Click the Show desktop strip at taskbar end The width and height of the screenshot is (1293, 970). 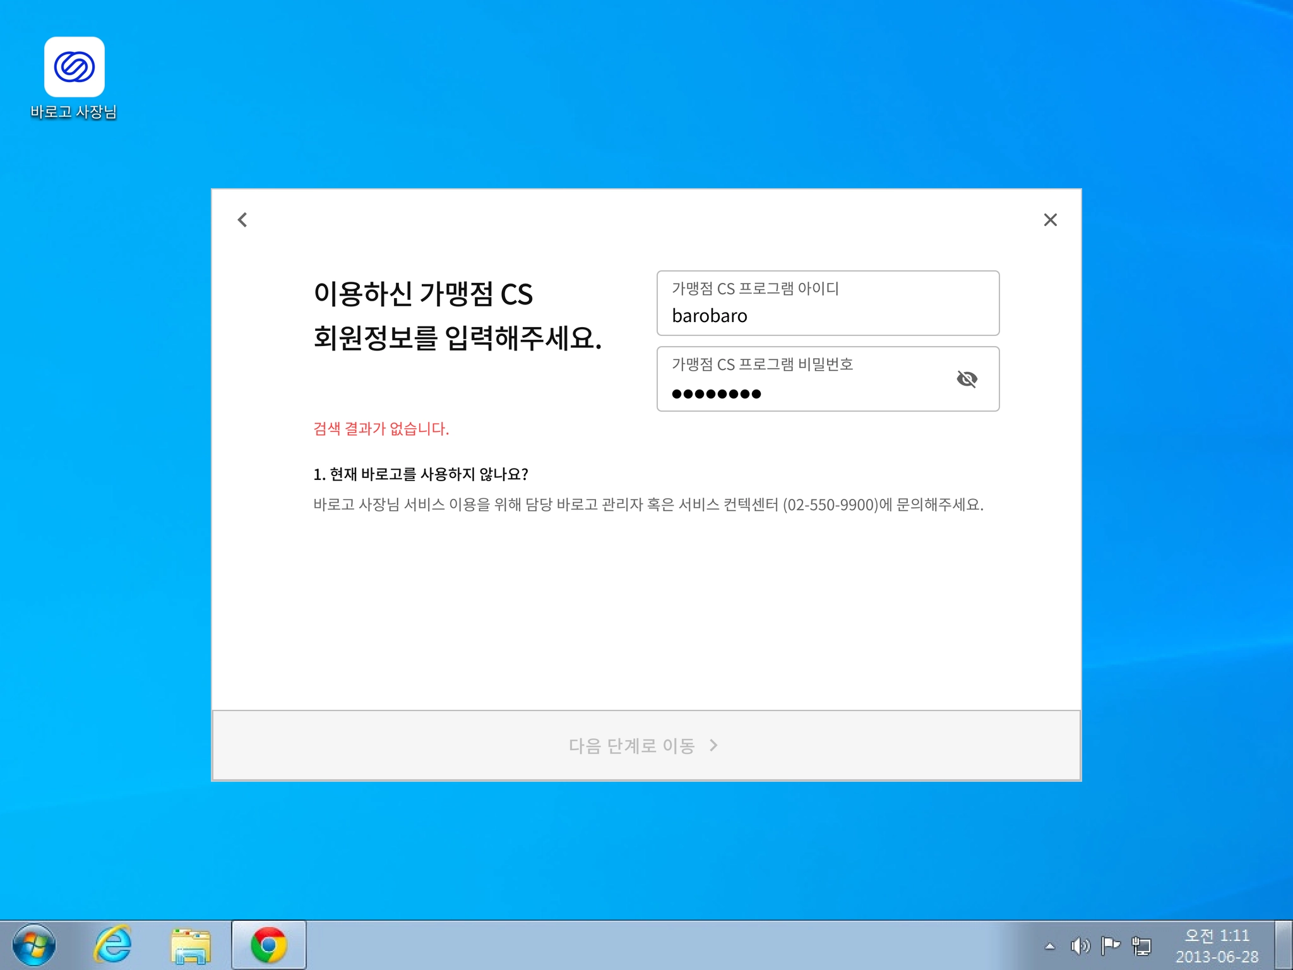tap(1284, 945)
